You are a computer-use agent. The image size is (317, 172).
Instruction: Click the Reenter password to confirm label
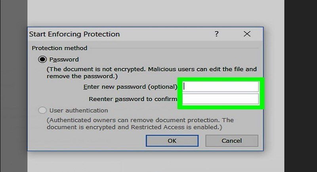133,99
